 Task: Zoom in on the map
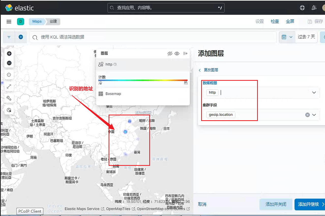9,53
